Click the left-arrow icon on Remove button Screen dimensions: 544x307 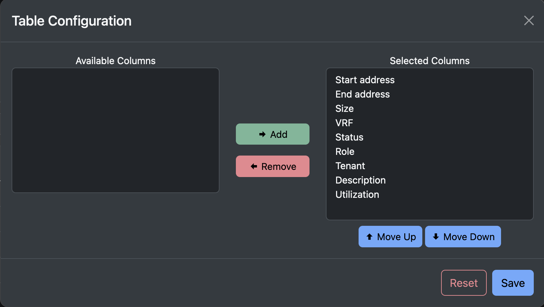(x=253, y=166)
